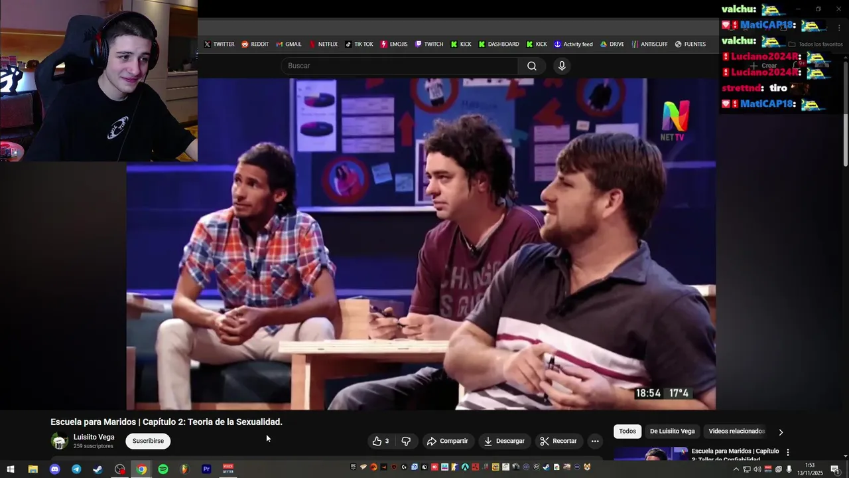Open the microphone icon in system tray
The height and width of the screenshot is (478, 849).
[x=789, y=469]
